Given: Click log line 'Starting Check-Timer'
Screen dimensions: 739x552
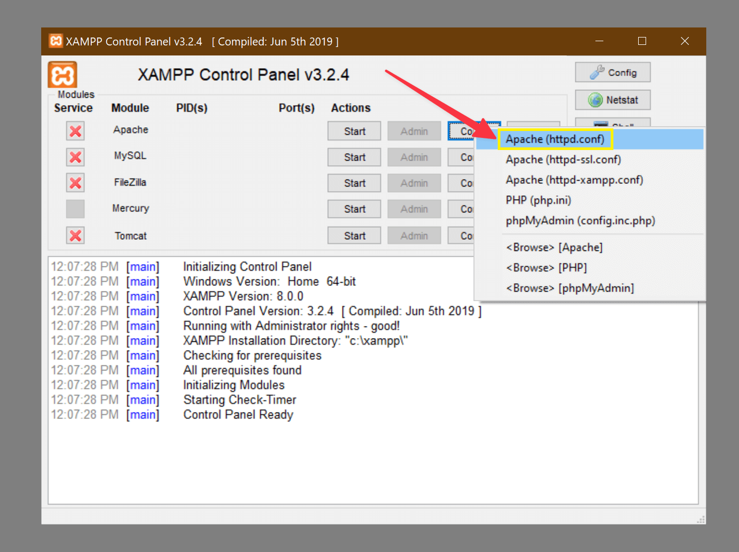Looking at the screenshot, I should point(240,400).
